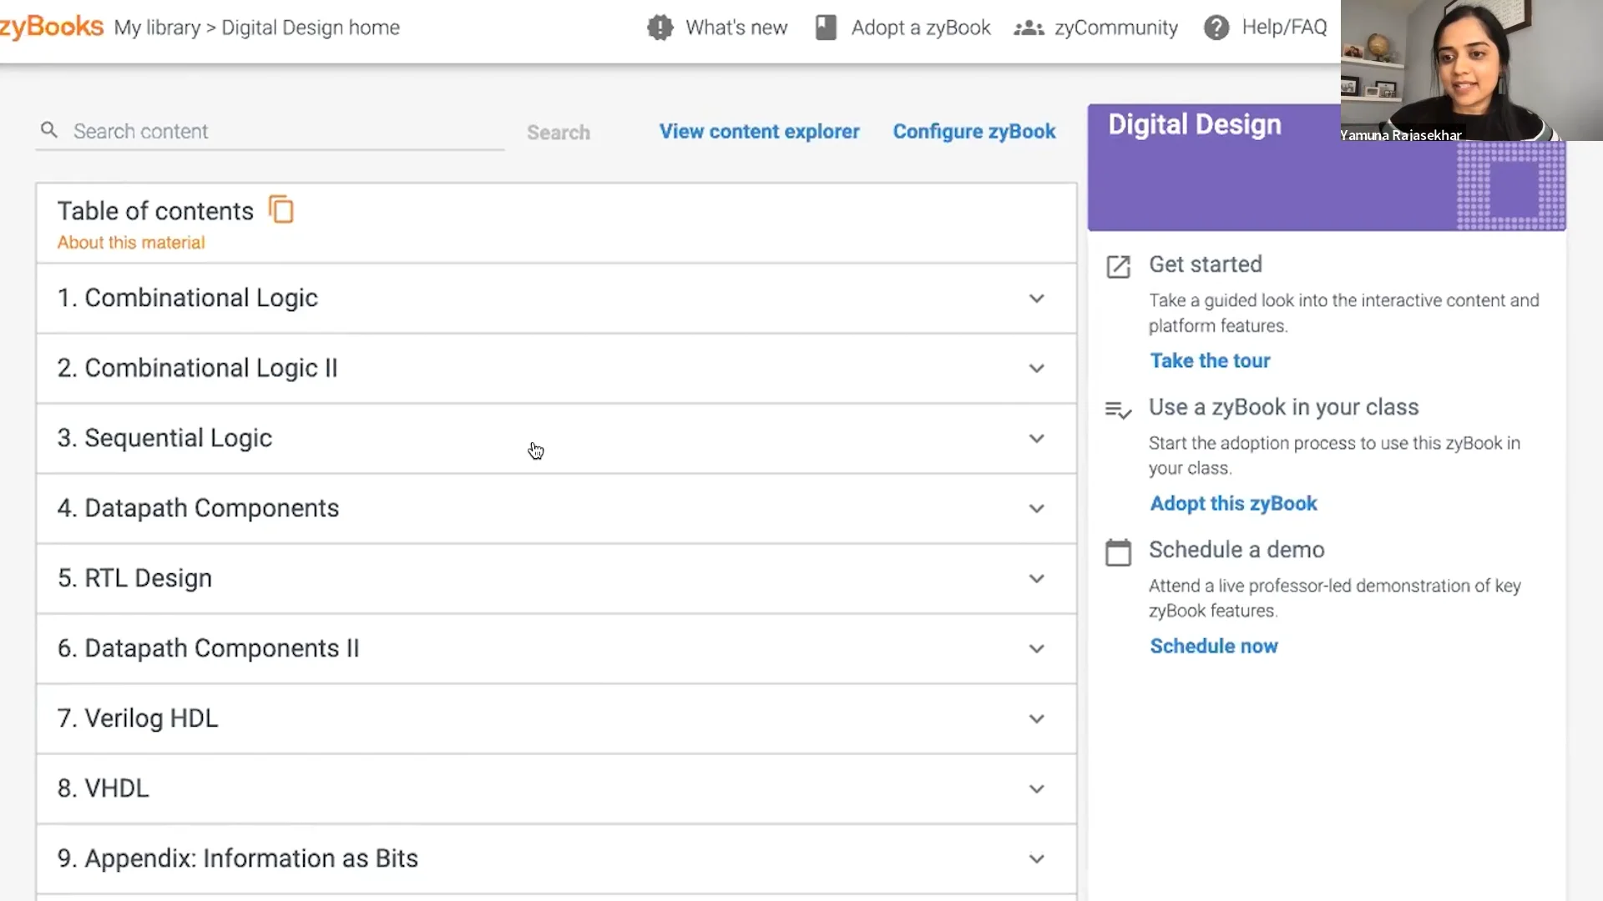
Task: Expand chapter 8 VHDL chevron
Action: click(1036, 789)
